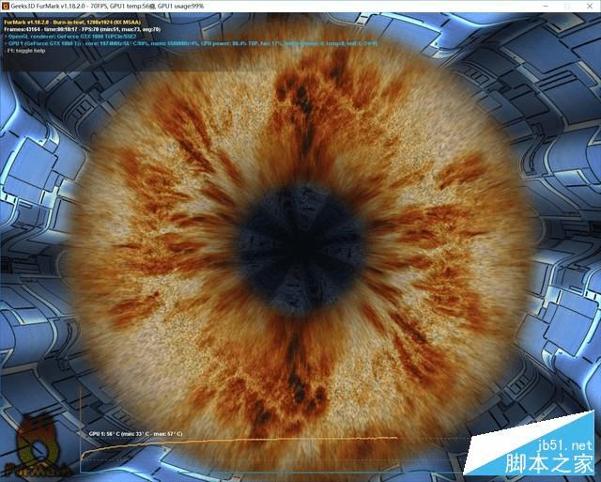Click the Frames and FPS statistics line
Viewport: 601px width, 482px height.
82,29
